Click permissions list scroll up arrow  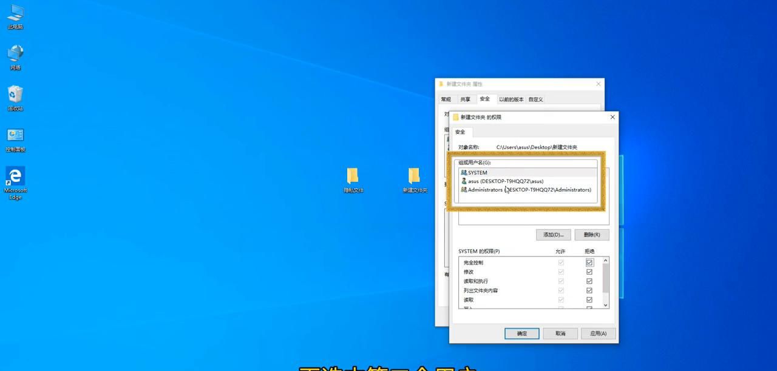(x=605, y=261)
